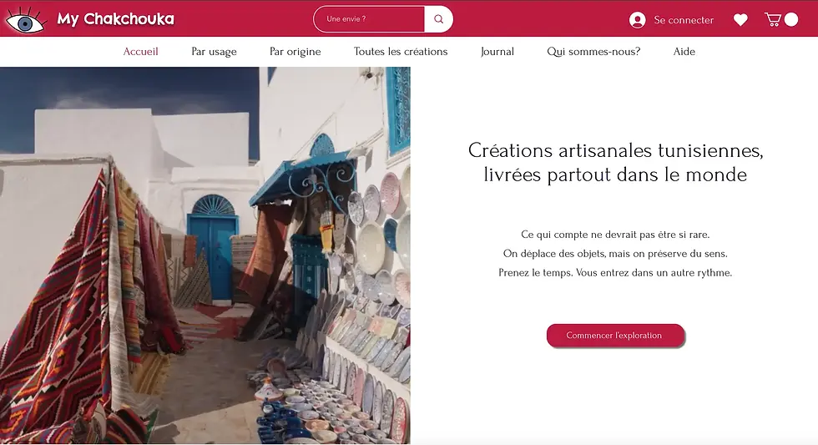Click the search magnifier button
Screen dimensions: 818x445
point(439,19)
